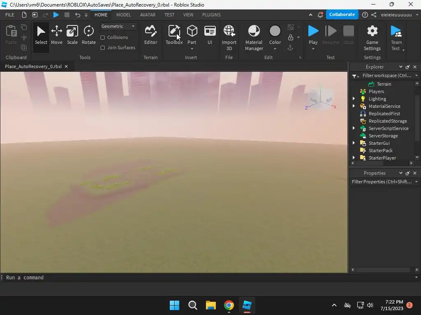The width and height of the screenshot is (421, 315).
Task: Click the Filter workspace input field
Action: coord(386,75)
